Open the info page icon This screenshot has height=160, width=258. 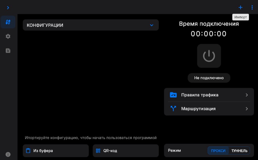tap(8, 154)
